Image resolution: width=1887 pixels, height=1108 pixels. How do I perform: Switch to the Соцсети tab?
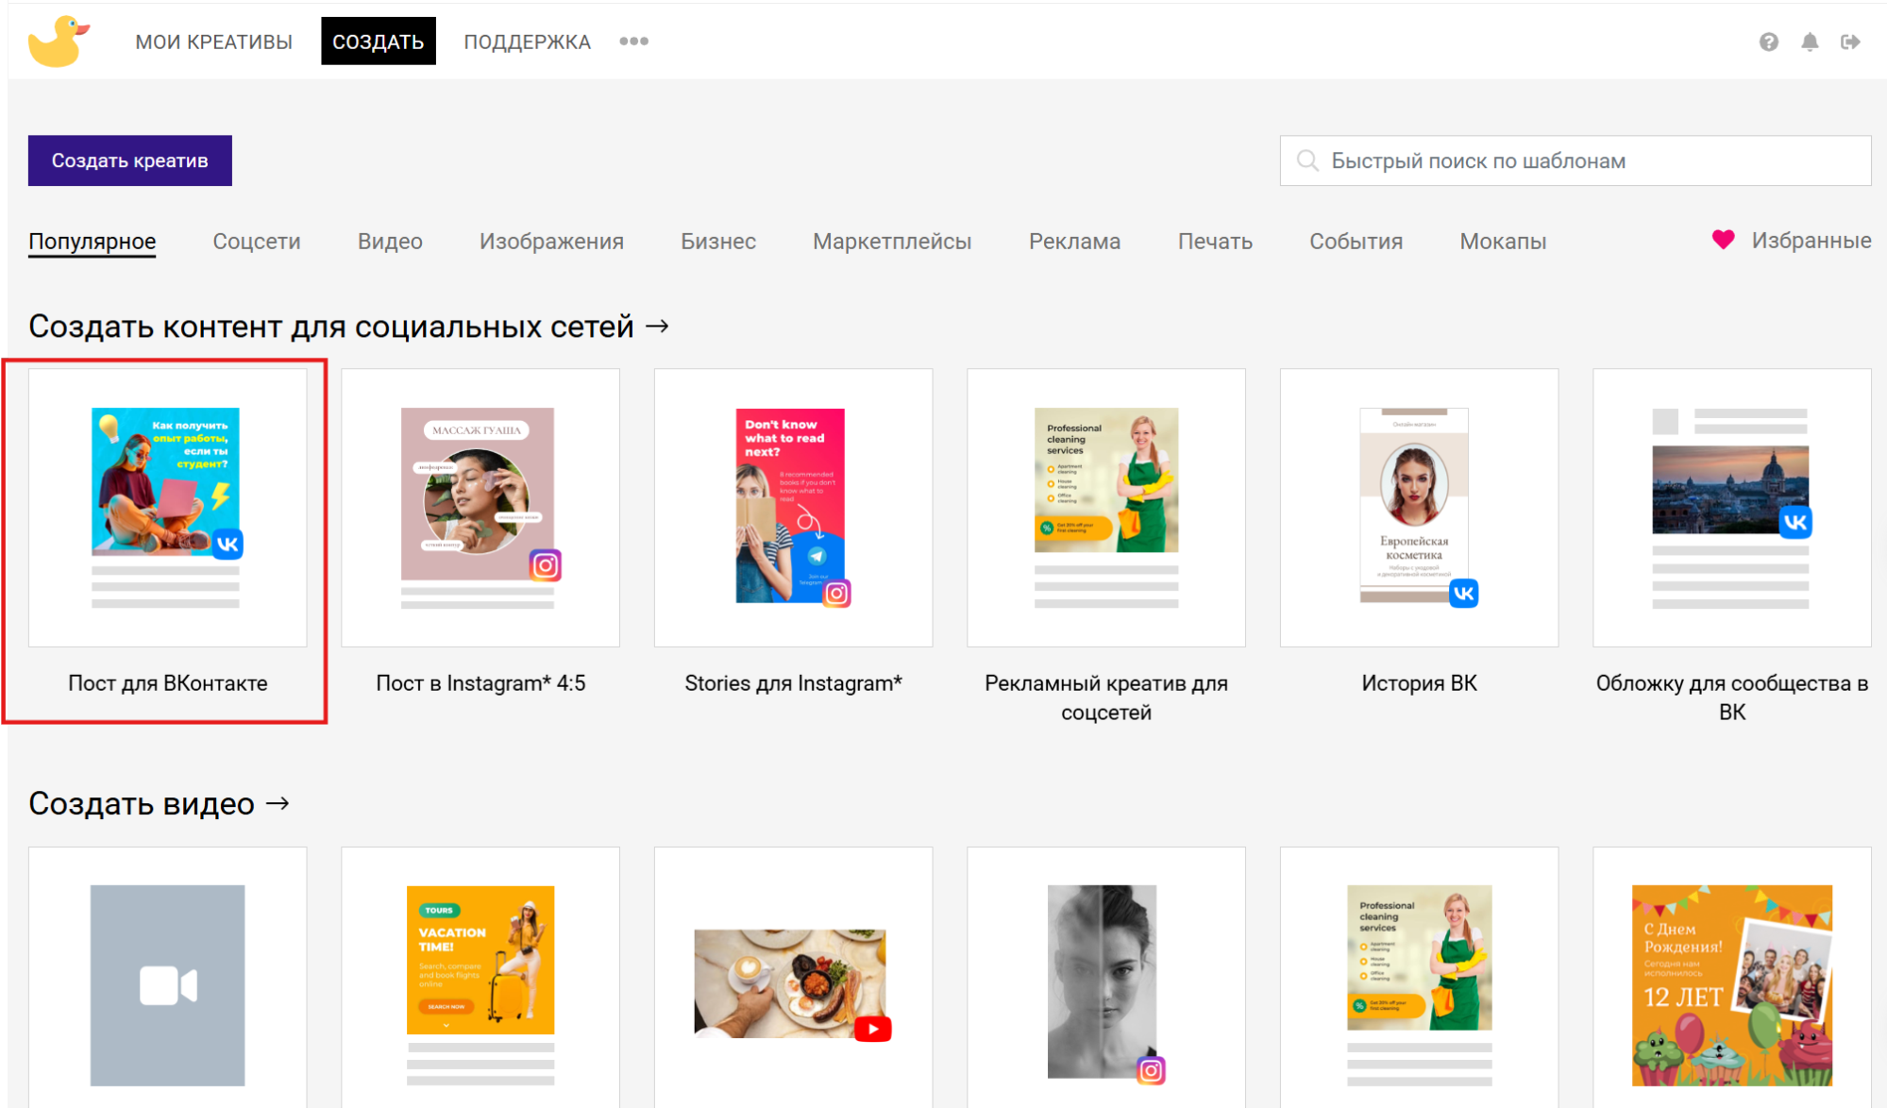tap(256, 242)
